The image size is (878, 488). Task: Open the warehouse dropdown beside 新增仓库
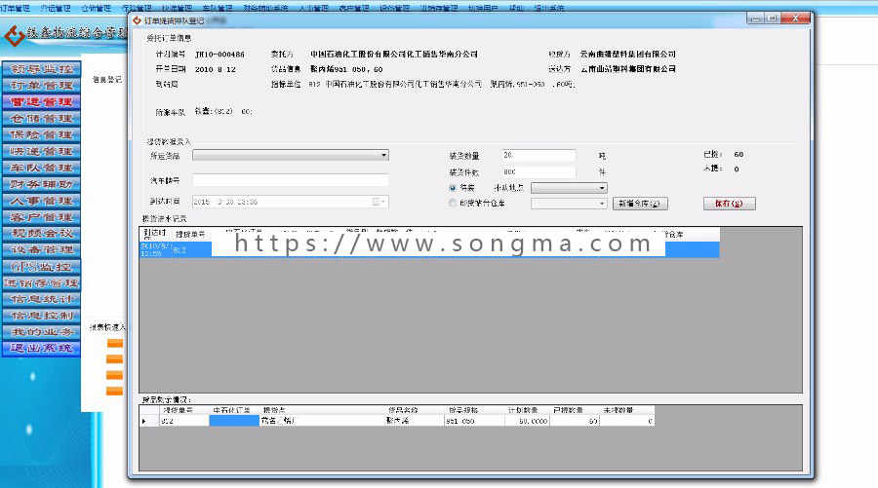[569, 204]
